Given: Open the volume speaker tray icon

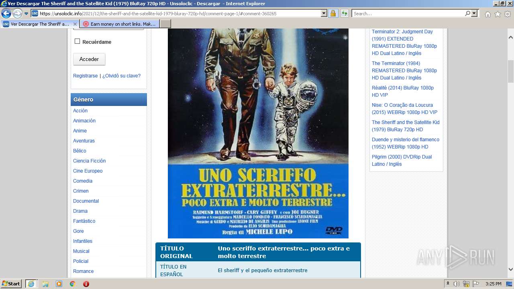Looking at the screenshot, I should [457, 284].
